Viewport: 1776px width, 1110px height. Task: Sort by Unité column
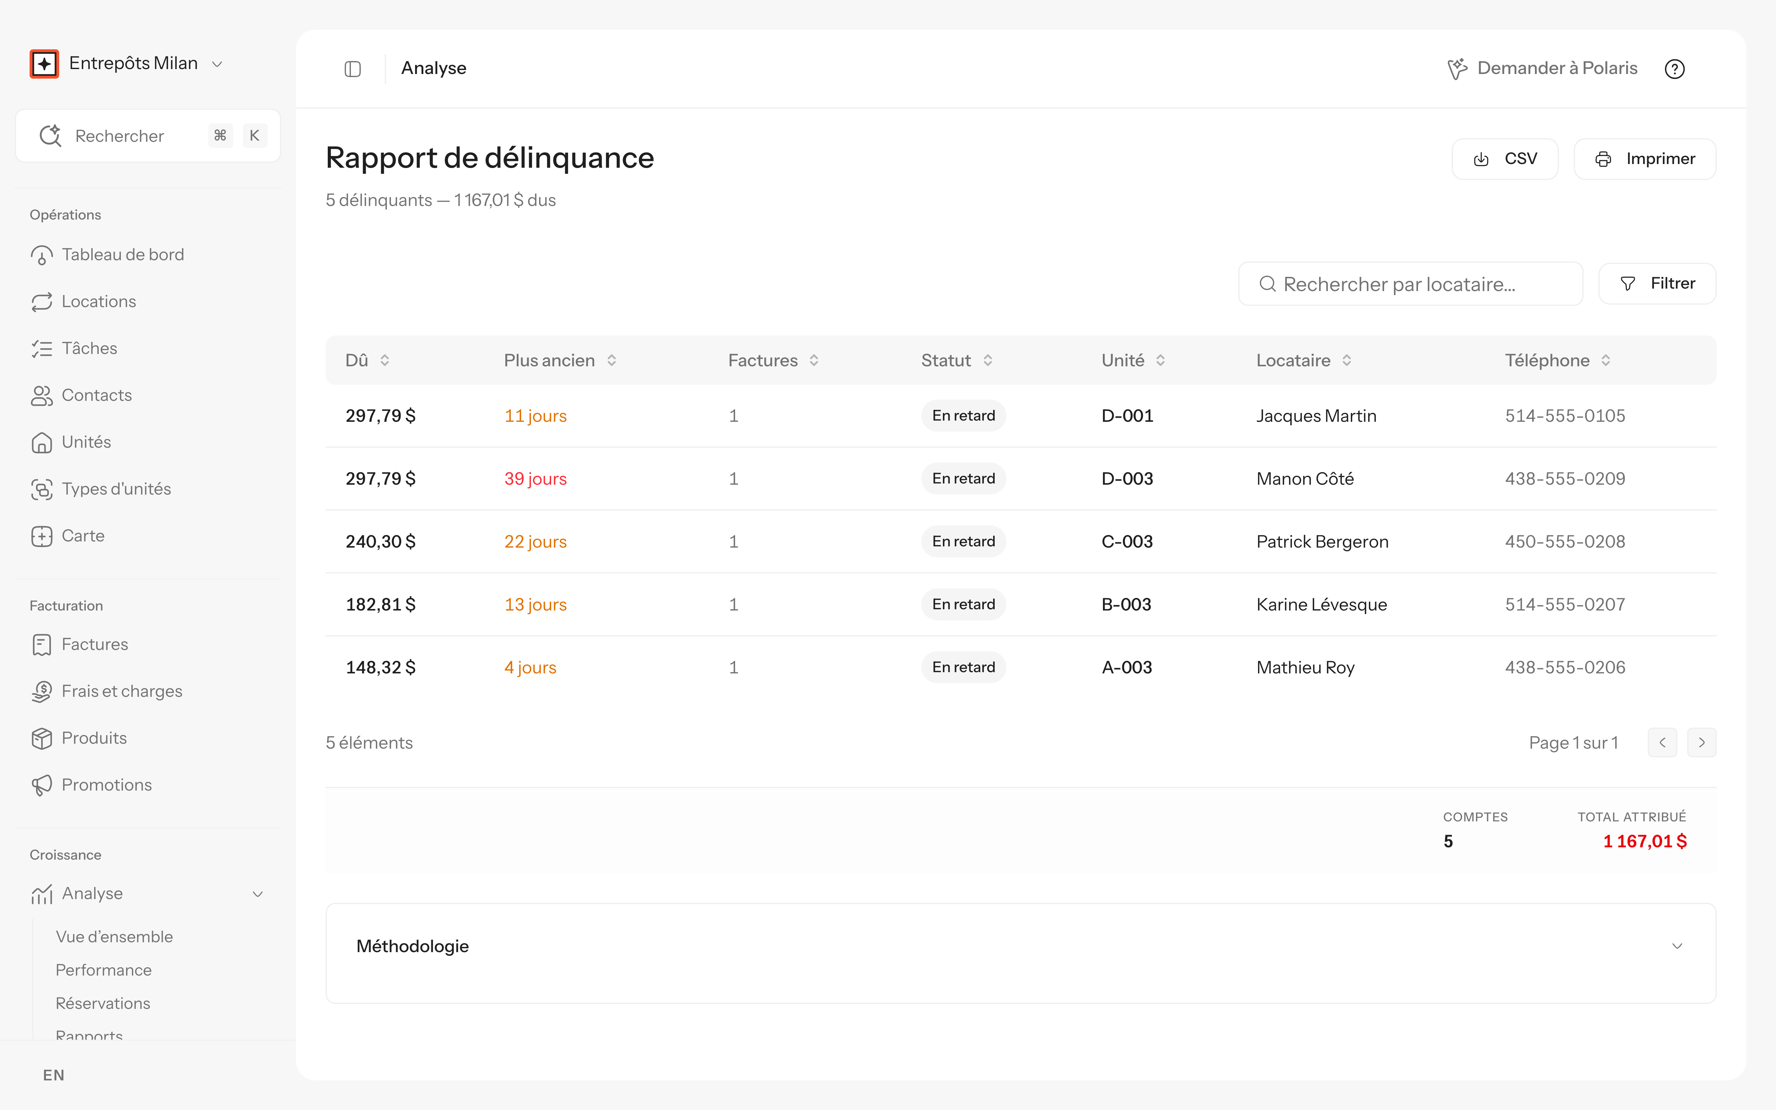point(1134,360)
